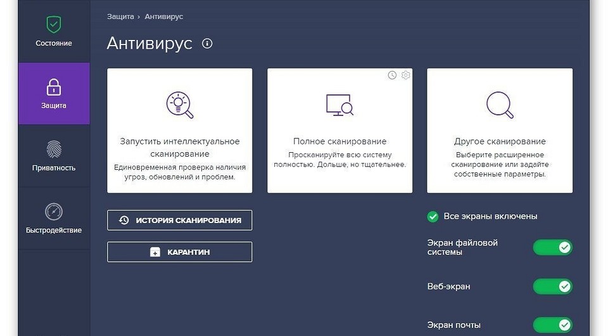
Task: Click the speedometer performance icon
Action: pos(53,212)
